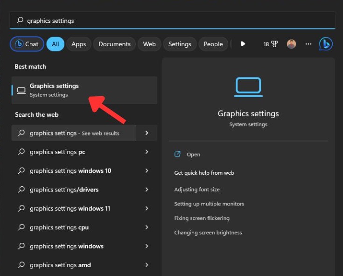Switch to the Documents filter tab

point(114,44)
